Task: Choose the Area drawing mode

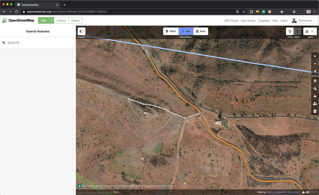Action: click(200, 31)
